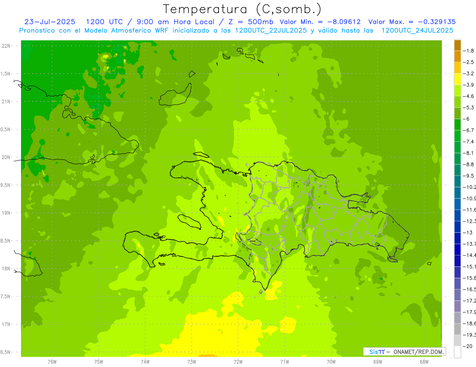The width and height of the screenshot is (476, 367).
Task: Click the "-8.1" color bar value
Action: [x=469, y=153]
